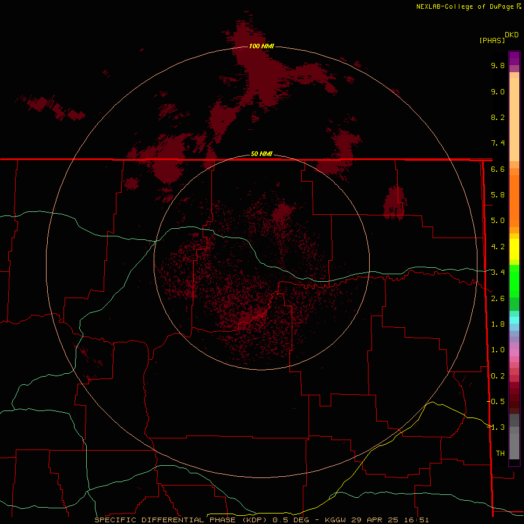This screenshot has width=524, height=524.
Task: Click the 8.2 legend value
Action: coord(498,117)
